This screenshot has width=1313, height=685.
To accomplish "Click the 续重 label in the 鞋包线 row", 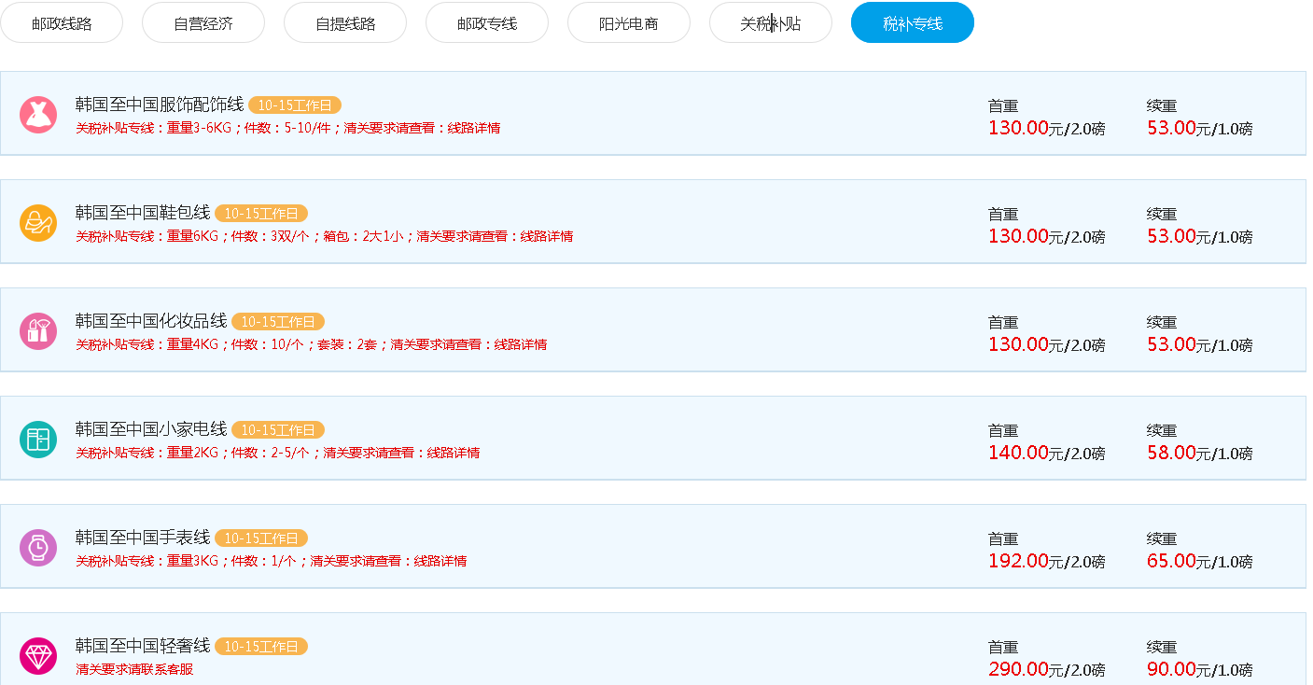I will click(x=1162, y=215).
